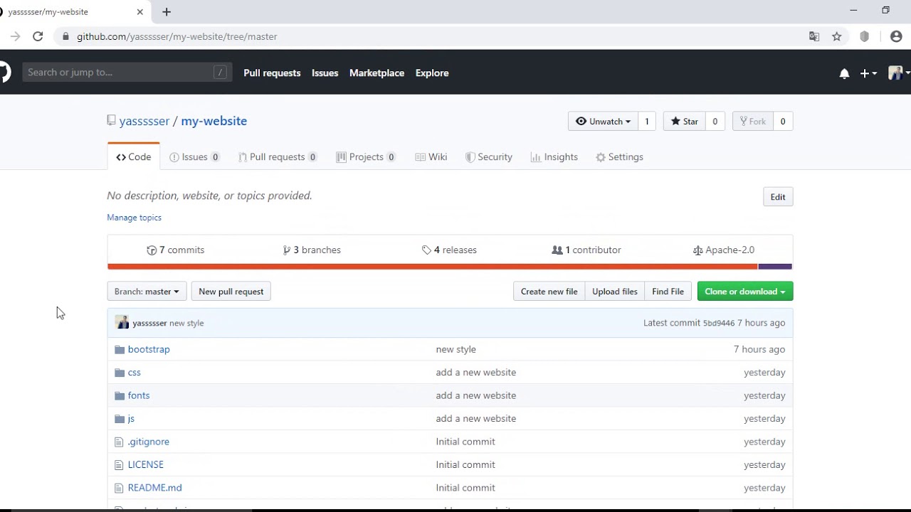Open the Unwatch dropdown
This screenshot has height=512, width=911.
click(603, 122)
